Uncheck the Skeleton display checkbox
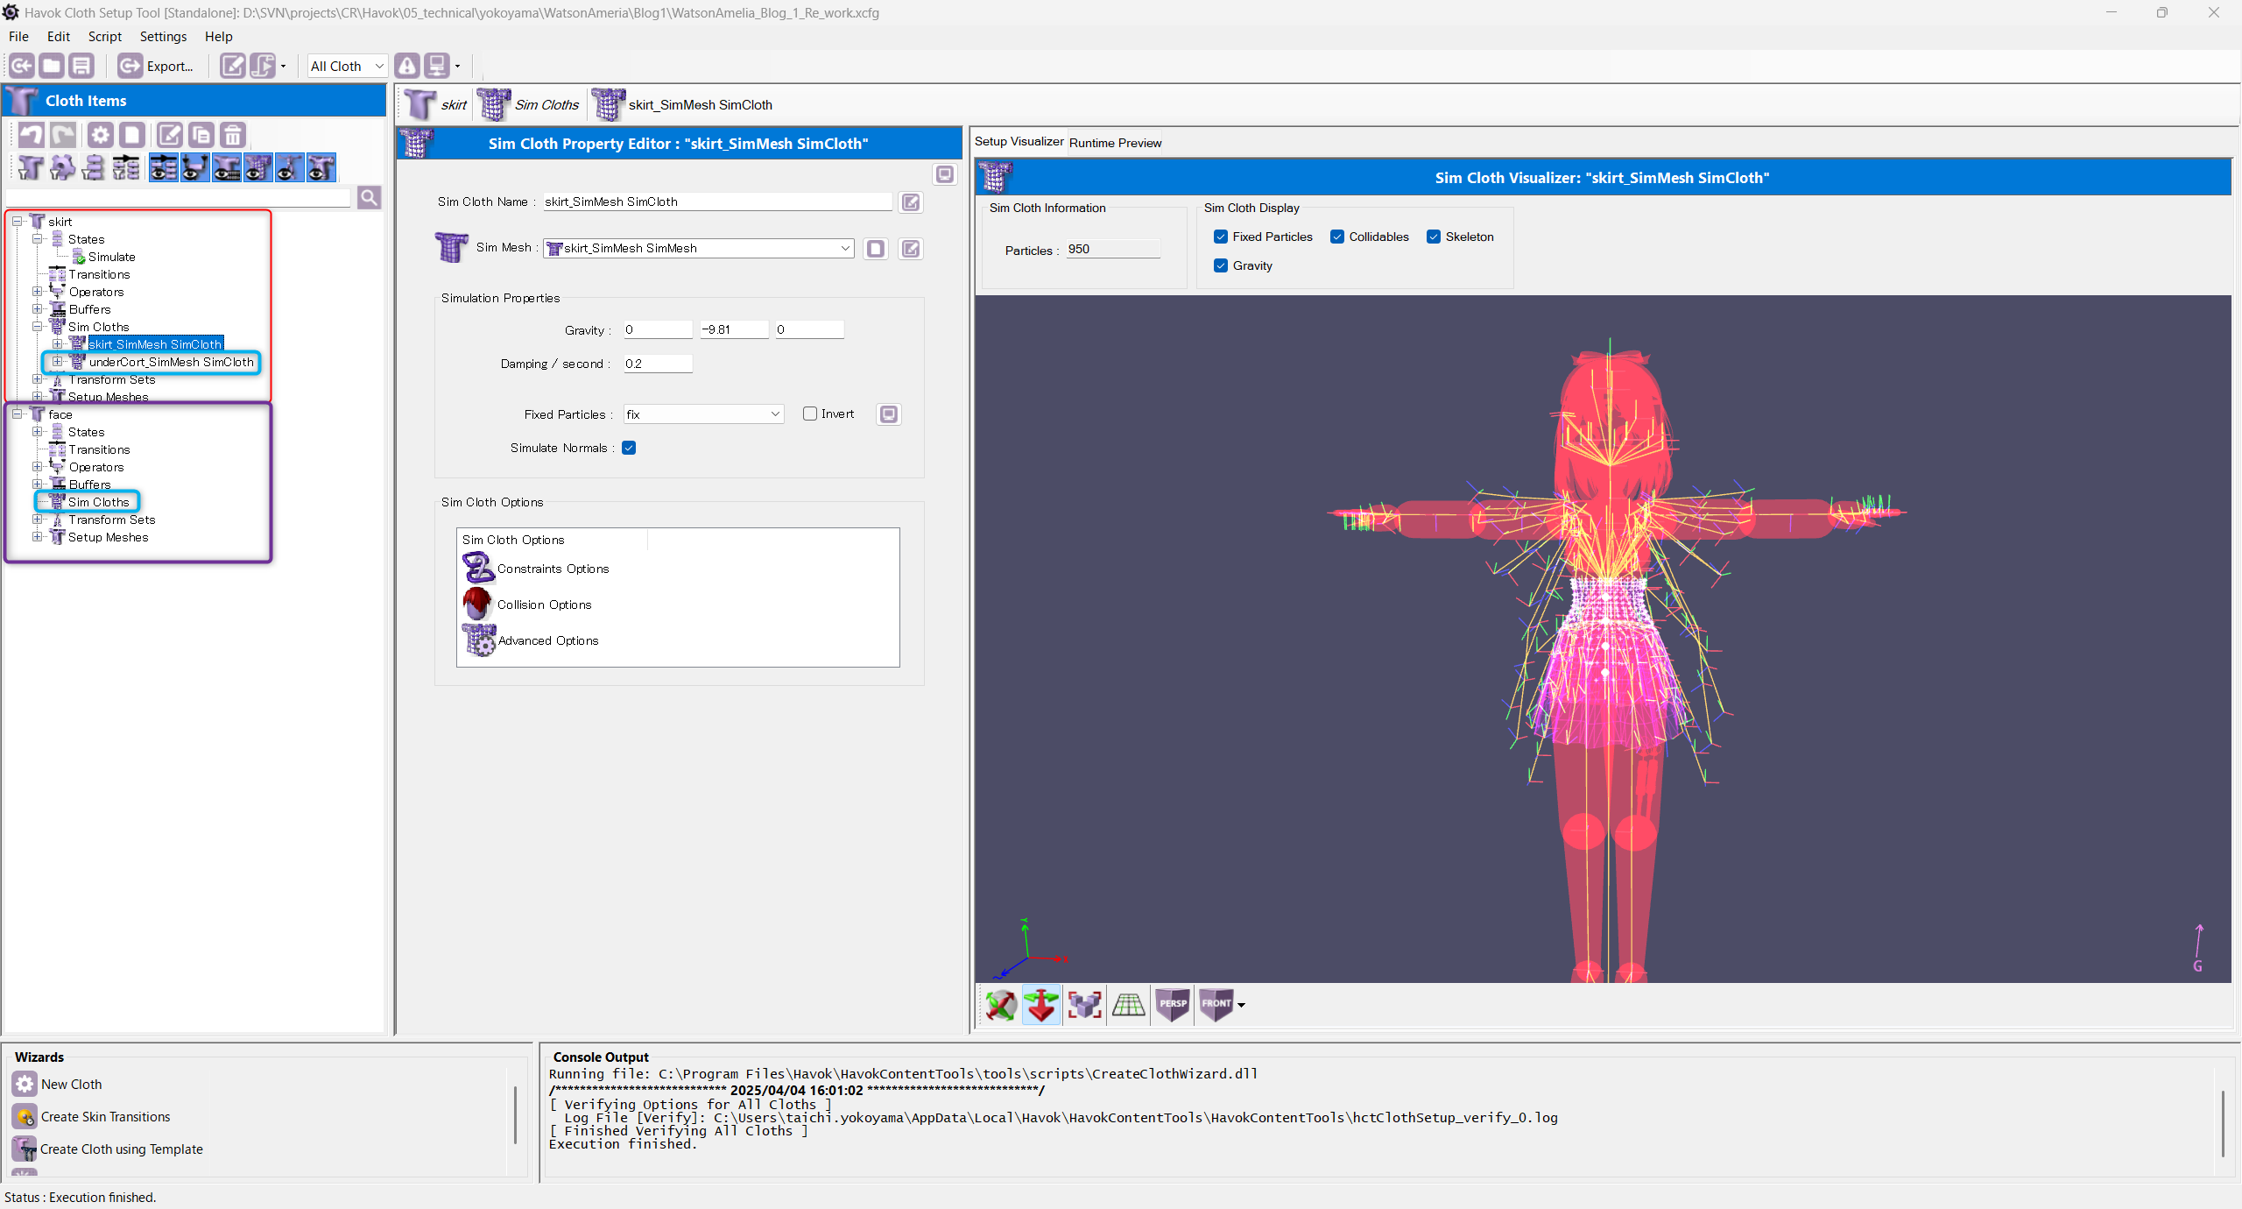This screenshot has width=2242, height=1209. [x=1434, y=237]
